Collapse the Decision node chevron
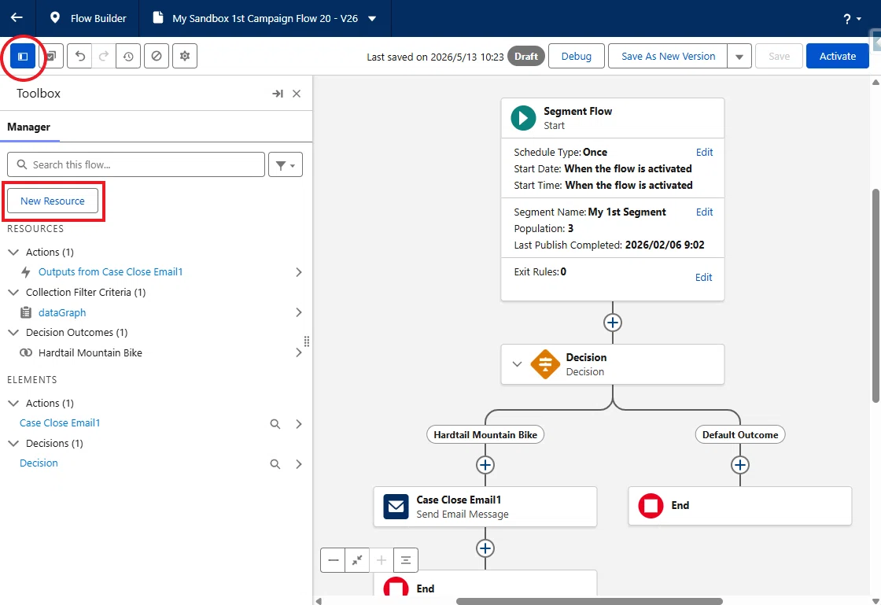The width and height of the screenshot is (881, 605). [517, 364]
